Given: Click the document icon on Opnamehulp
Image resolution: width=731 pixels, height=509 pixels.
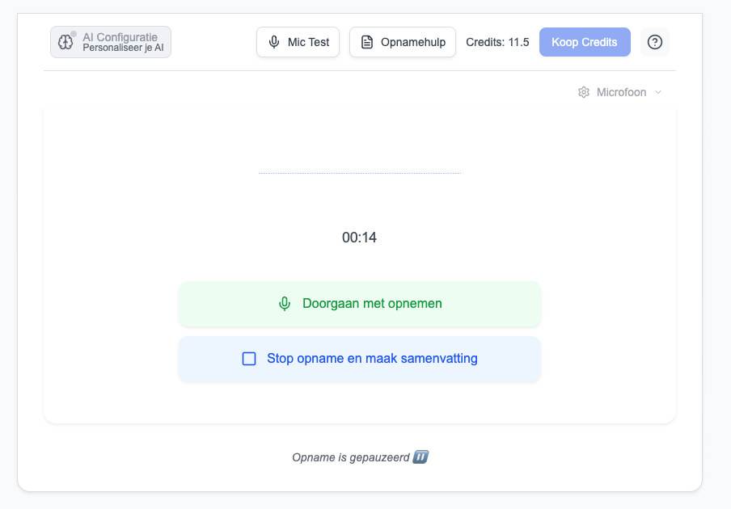Looking at the screenshot, I should pos(367,42).
